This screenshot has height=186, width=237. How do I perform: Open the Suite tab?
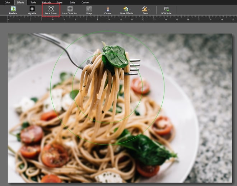[72, 3]
